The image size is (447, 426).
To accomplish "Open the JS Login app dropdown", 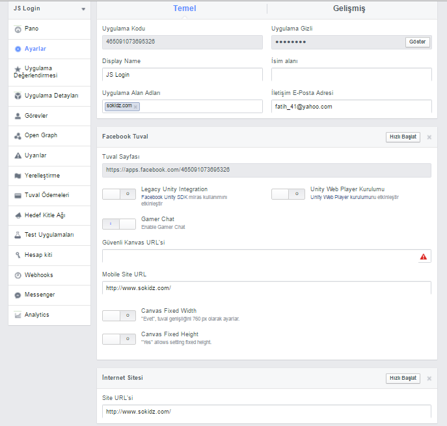I will click(x=49, y=8).
